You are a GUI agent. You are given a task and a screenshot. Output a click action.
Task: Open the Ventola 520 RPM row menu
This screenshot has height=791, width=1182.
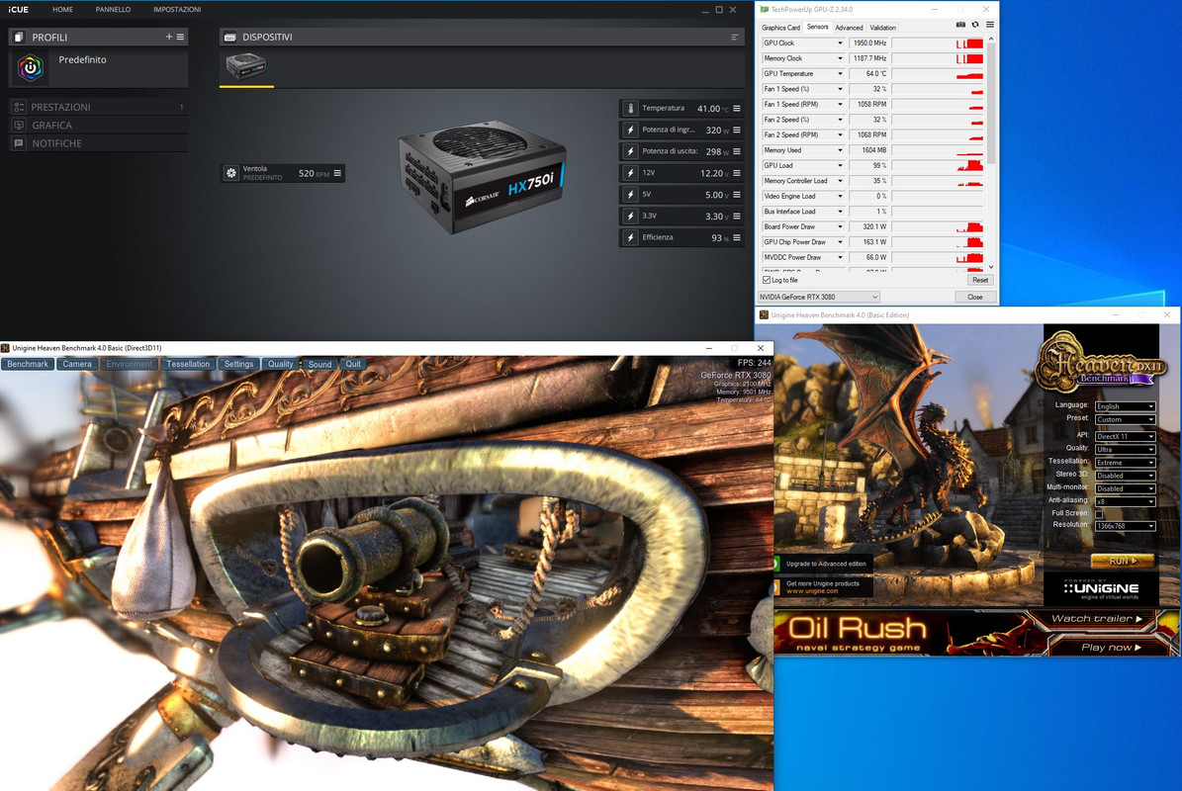pos(337,173)
